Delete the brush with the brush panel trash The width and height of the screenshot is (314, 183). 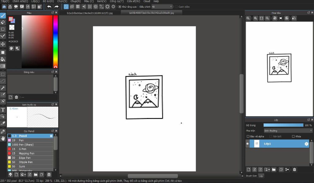tap(49, 174)
